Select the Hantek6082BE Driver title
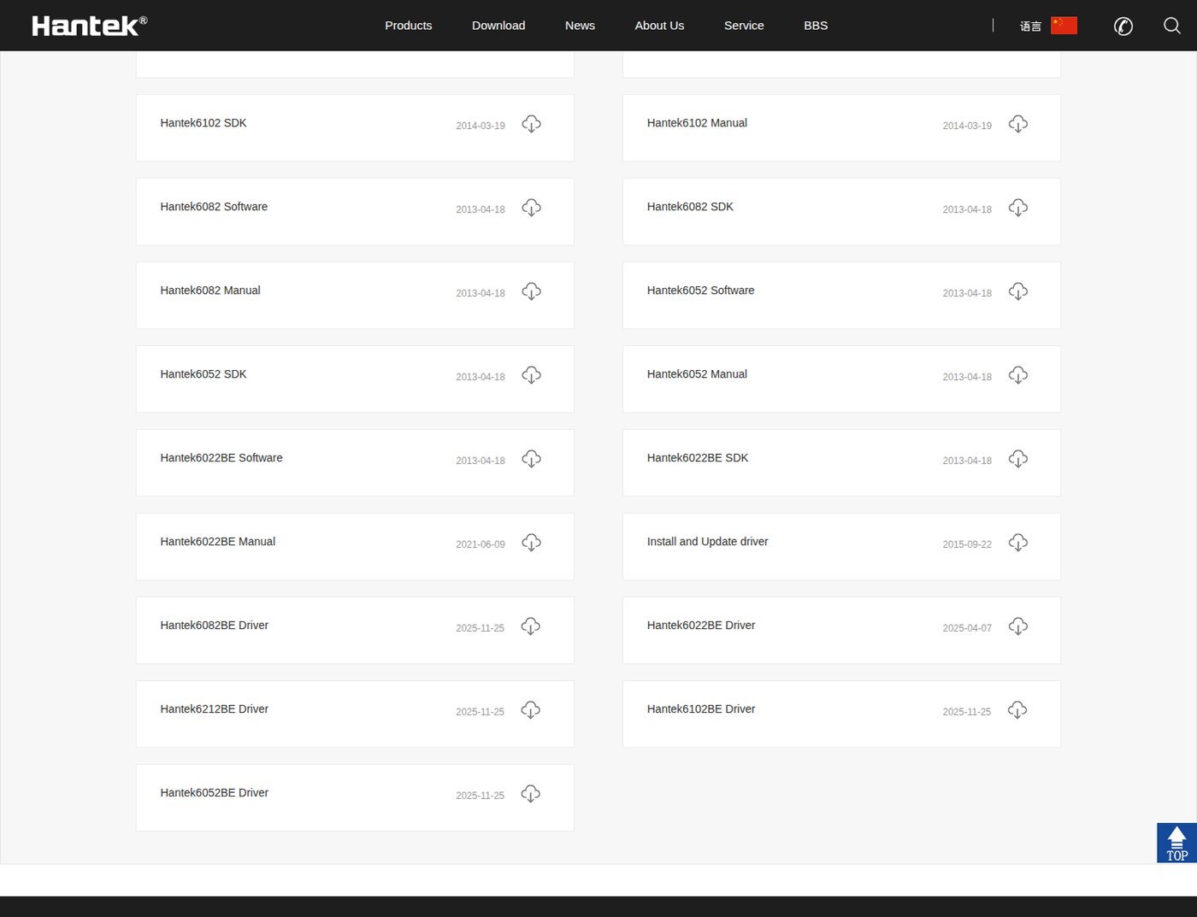Viewport: 1197px width, 917px height. tap(215, 626)
